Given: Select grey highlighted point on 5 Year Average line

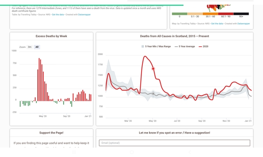Looking at the screenshot, I should coord(153,94).
